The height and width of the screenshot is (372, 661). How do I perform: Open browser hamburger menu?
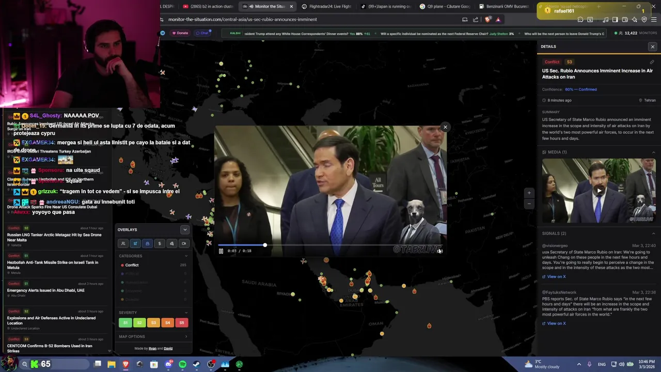(654, 20)
